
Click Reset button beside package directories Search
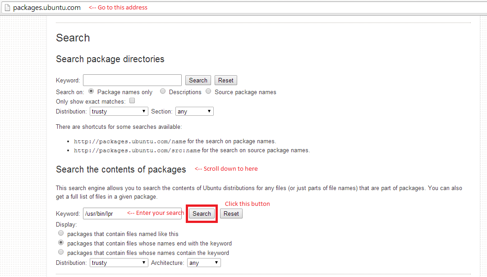point(226,80)
